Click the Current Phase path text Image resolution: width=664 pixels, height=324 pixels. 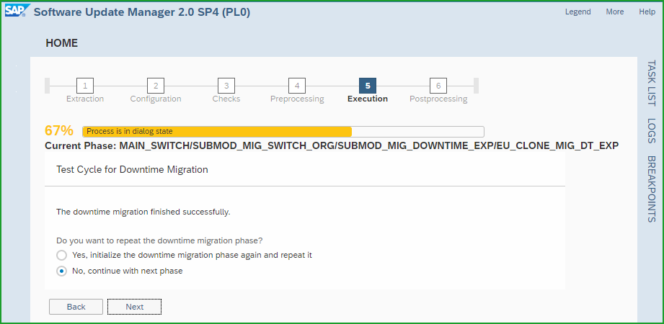332,146
